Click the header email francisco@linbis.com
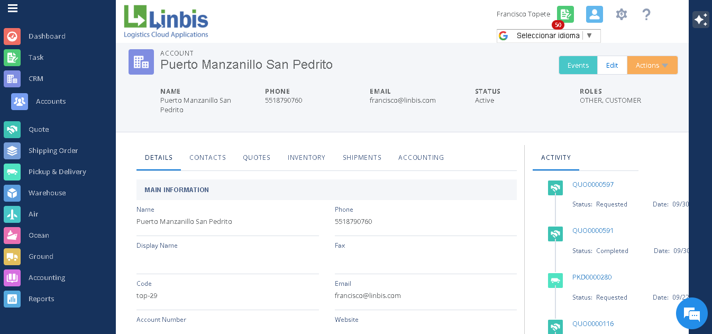The height and width of the screenshot is (334, 712). [x=403, y=101]
